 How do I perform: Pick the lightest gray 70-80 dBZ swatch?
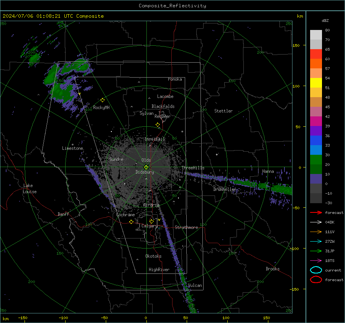click(316, 35)
